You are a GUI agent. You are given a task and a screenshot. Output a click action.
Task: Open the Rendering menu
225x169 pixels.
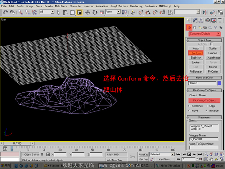click(136, 6)
